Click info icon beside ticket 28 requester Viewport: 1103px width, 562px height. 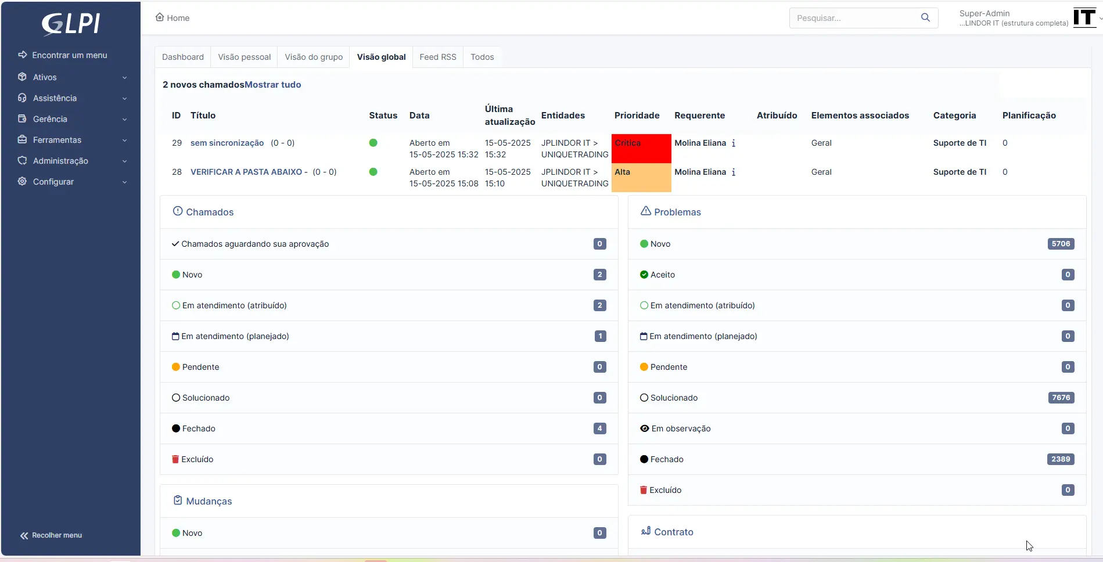click(x=734, y=172)
